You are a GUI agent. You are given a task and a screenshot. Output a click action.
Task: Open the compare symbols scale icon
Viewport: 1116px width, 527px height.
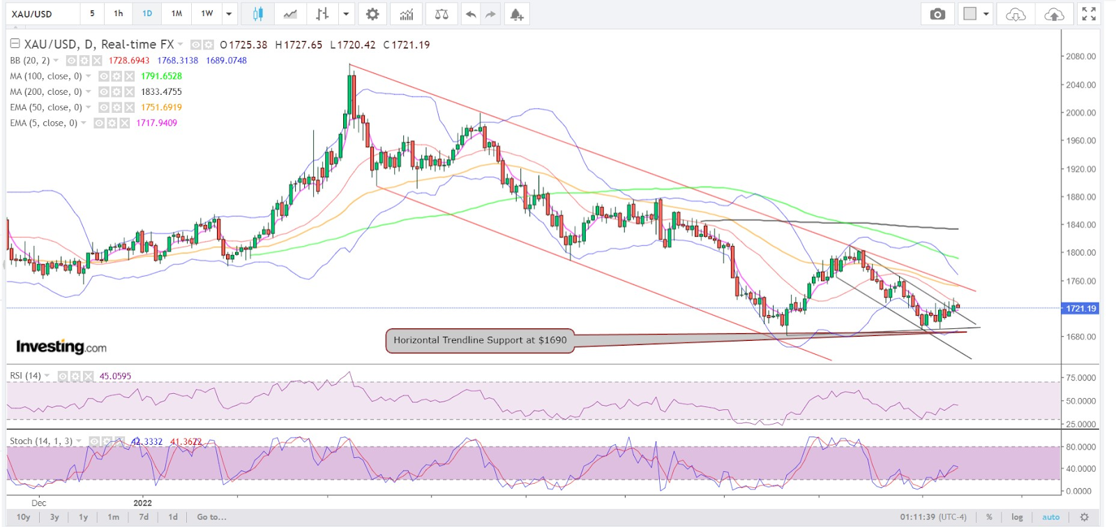pos(442,14)
